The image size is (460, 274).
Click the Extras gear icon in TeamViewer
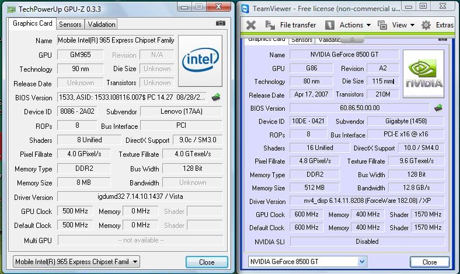(426, 25)
